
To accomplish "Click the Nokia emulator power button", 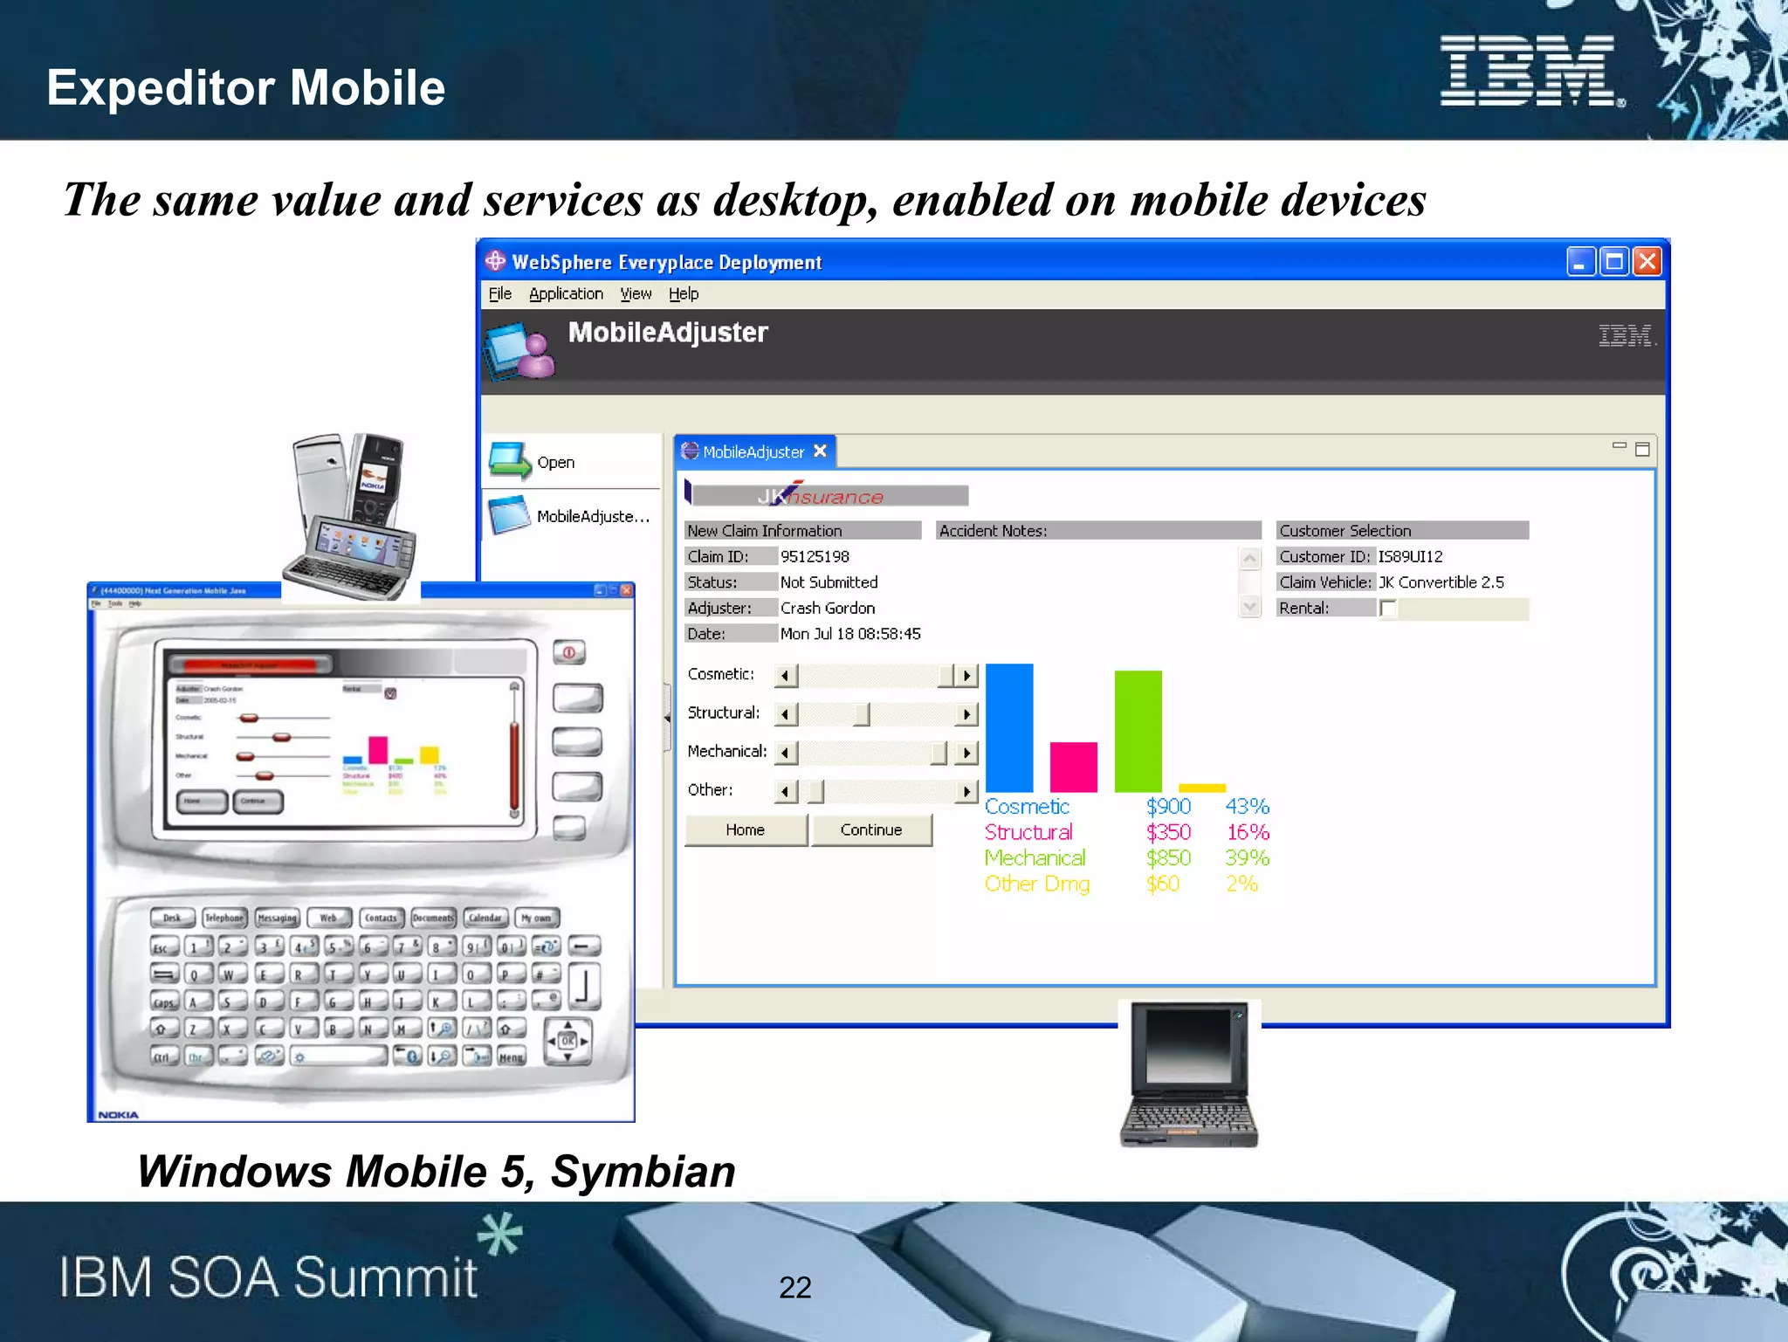I will [x=569, y=652].
